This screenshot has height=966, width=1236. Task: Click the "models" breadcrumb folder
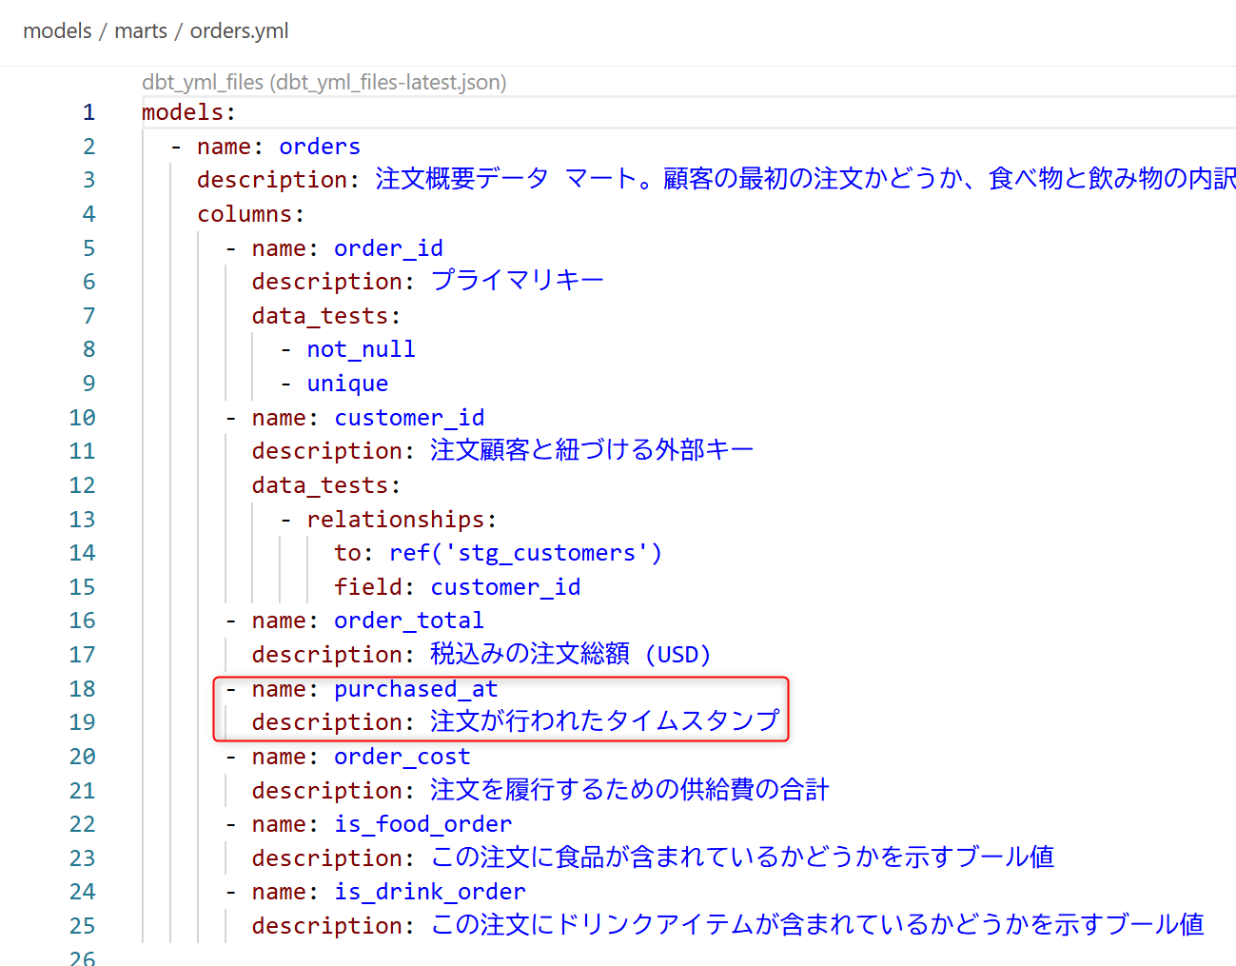pos(57,30)
